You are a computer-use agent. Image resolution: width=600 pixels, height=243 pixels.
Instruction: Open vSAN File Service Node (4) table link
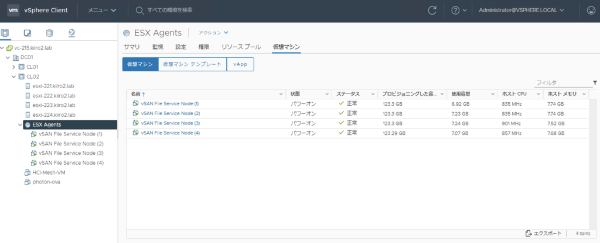pos(171,133)
